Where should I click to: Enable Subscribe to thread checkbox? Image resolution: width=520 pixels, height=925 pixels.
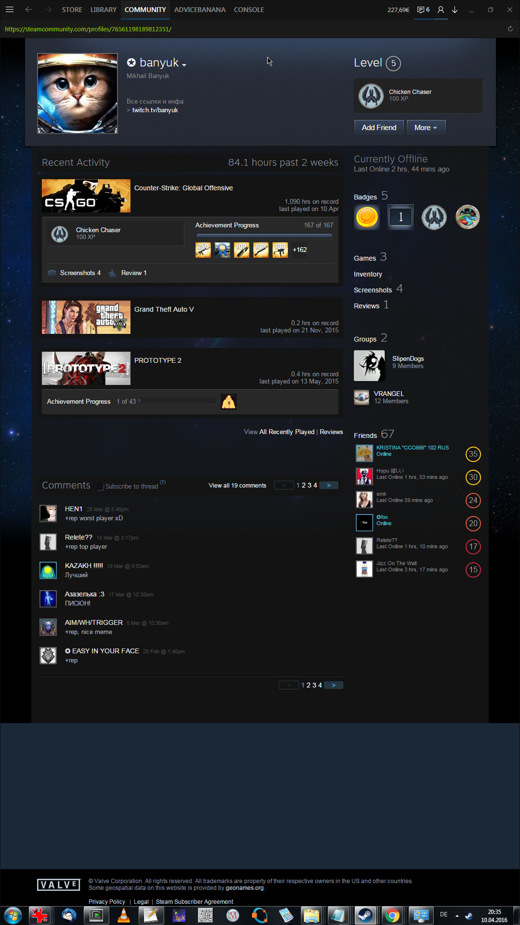pos(101,487)
